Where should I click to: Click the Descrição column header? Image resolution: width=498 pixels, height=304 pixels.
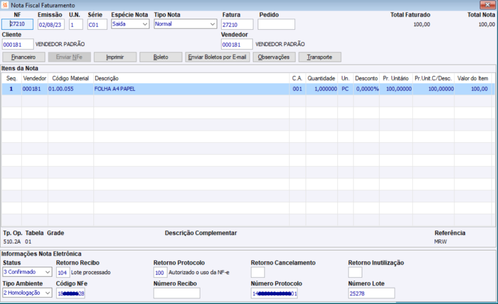click(x=192, y=78)
